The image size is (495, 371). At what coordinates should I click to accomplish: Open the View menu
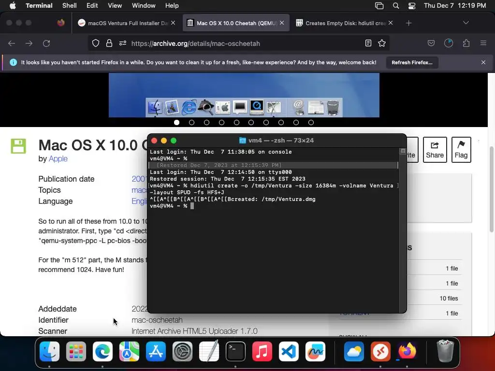(115, 5)
